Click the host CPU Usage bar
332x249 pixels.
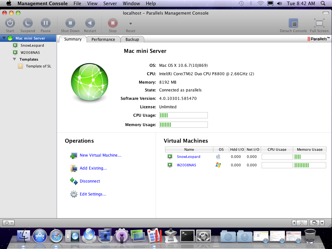(x=183, y=115)
